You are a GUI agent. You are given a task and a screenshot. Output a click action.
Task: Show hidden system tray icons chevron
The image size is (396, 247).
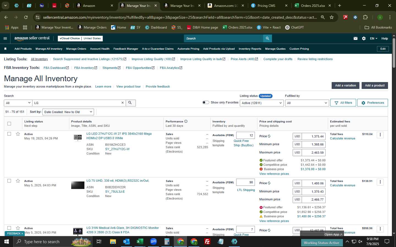coord(347,242)
